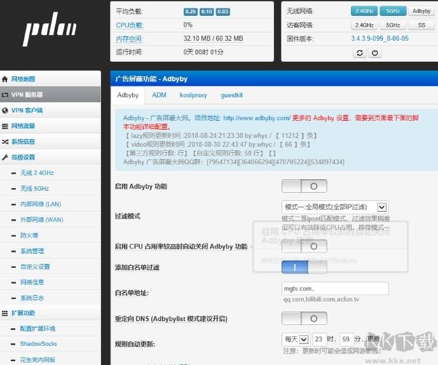
Task: Click the 内存空闲 link
Action: point(129,39)
